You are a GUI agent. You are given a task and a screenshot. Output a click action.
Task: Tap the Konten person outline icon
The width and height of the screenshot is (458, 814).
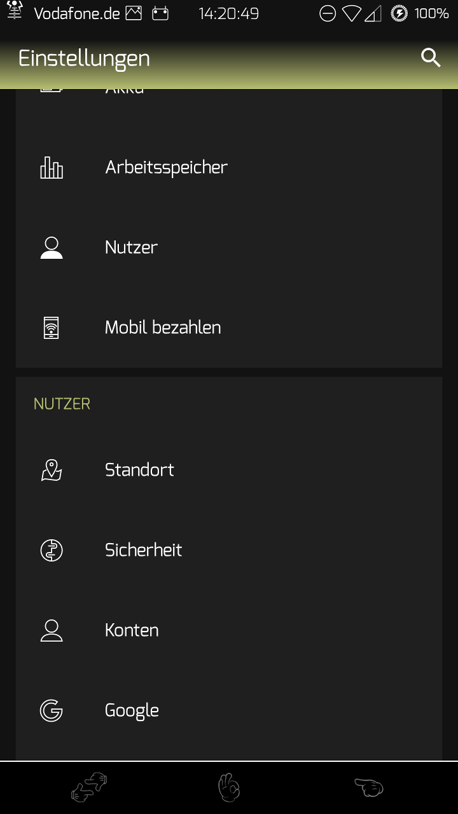click(52, 630)
